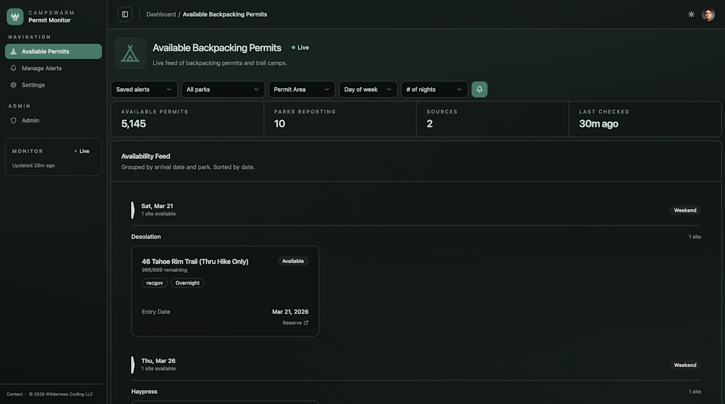Open the Permit Area dropdown
The height and width of the screenshot is (404, 725).
coord(302,89)
